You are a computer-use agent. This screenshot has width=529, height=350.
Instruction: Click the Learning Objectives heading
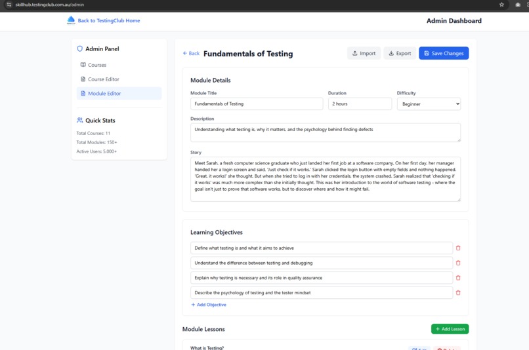[216, 233]
